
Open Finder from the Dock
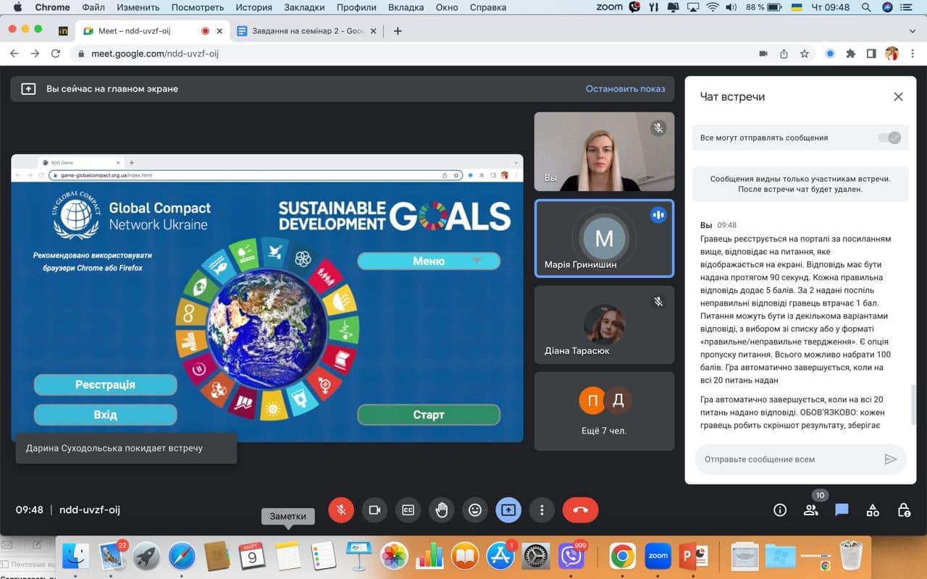tap(75, 556)
